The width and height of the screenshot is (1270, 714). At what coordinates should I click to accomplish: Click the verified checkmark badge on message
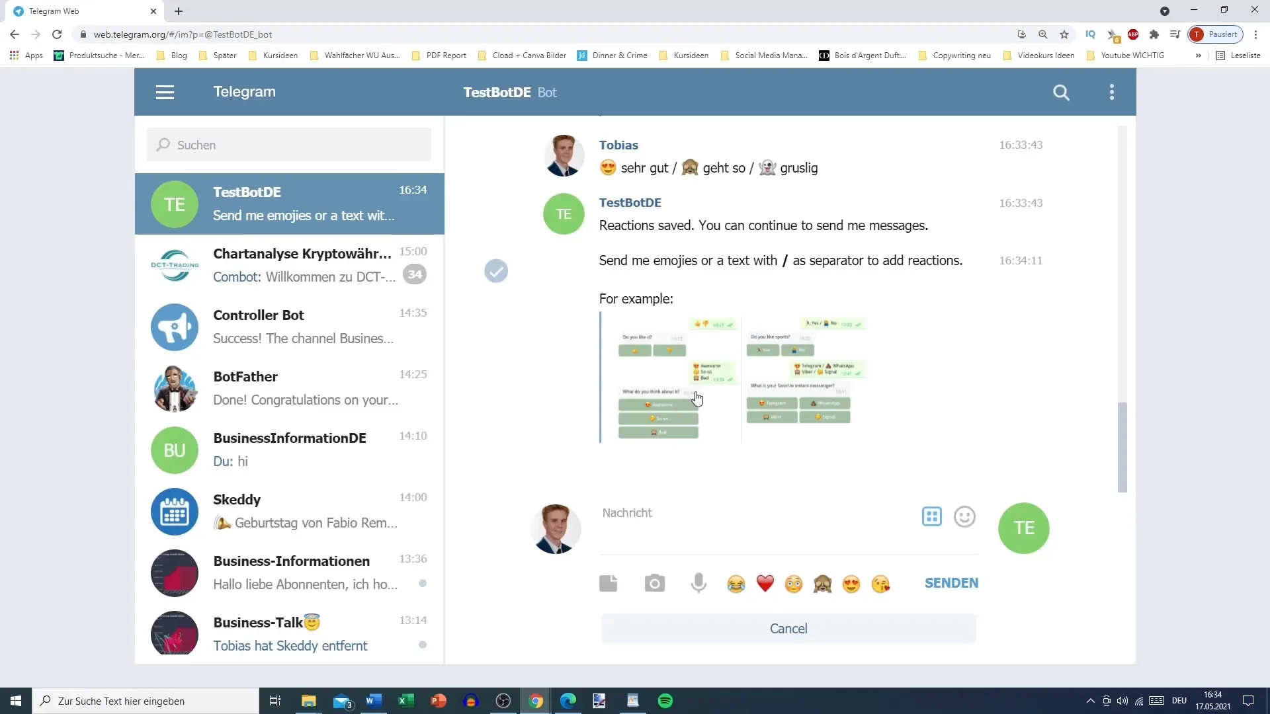point(496,272)
